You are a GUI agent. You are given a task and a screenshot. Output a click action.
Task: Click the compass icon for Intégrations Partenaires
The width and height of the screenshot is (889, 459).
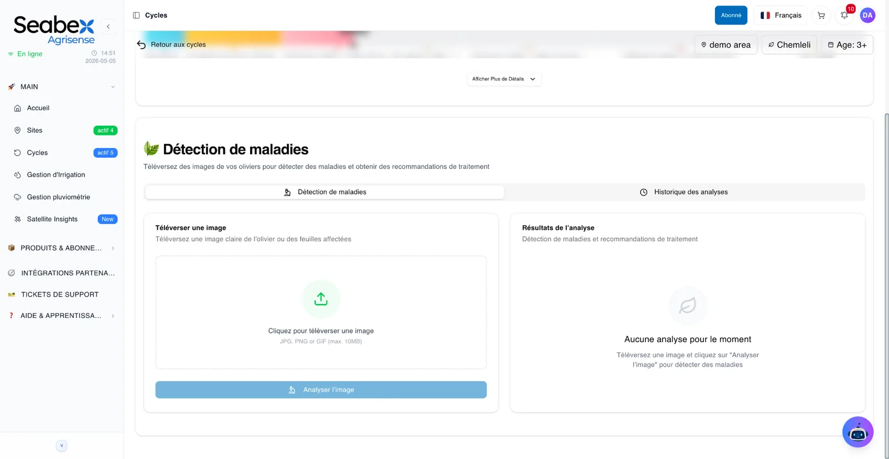[11, 273]
